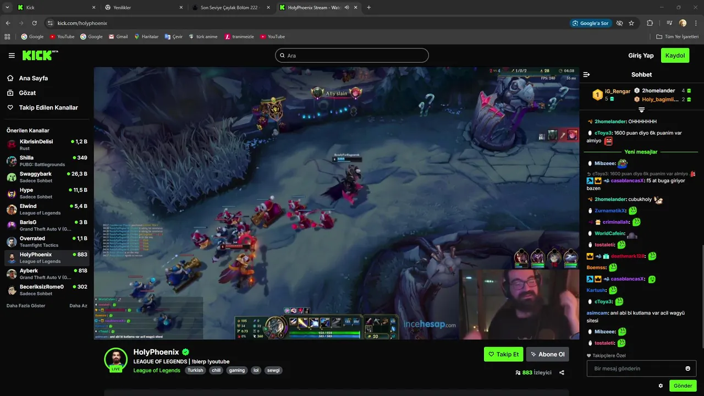
Task: Show more recommended channels with Daha Fazla Göster
Action: pos(26,306)
